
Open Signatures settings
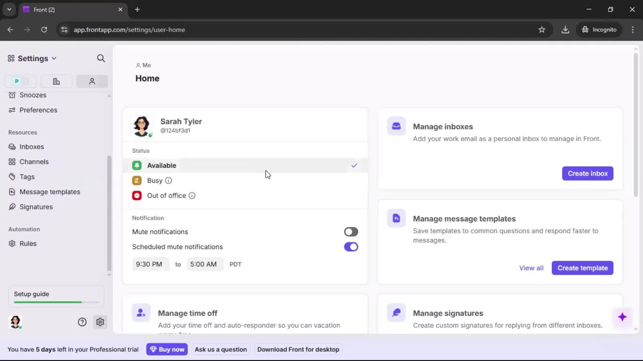tap(36, 207)
